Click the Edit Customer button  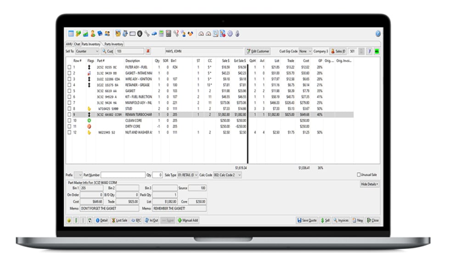pos(258,51)
